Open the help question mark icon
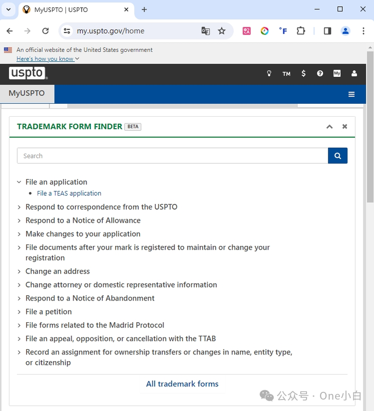 point(320,73)
